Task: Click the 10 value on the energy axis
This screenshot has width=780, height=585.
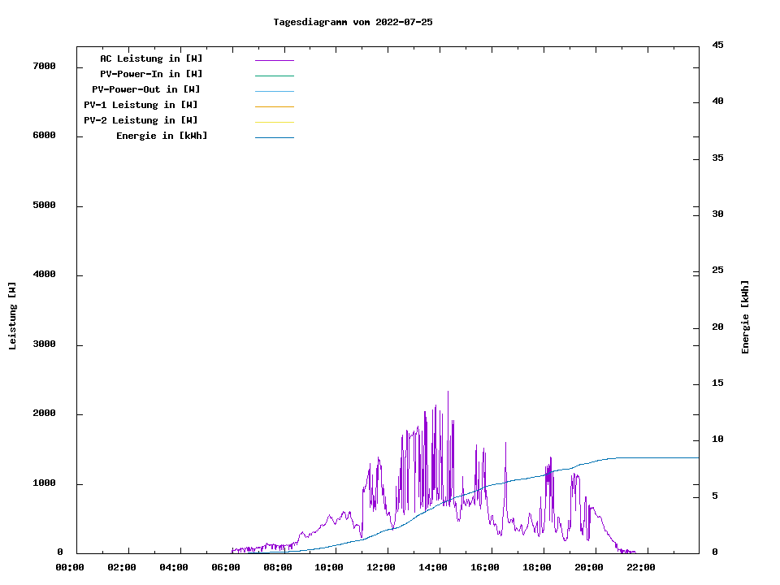Action: (x=717, y=440)
